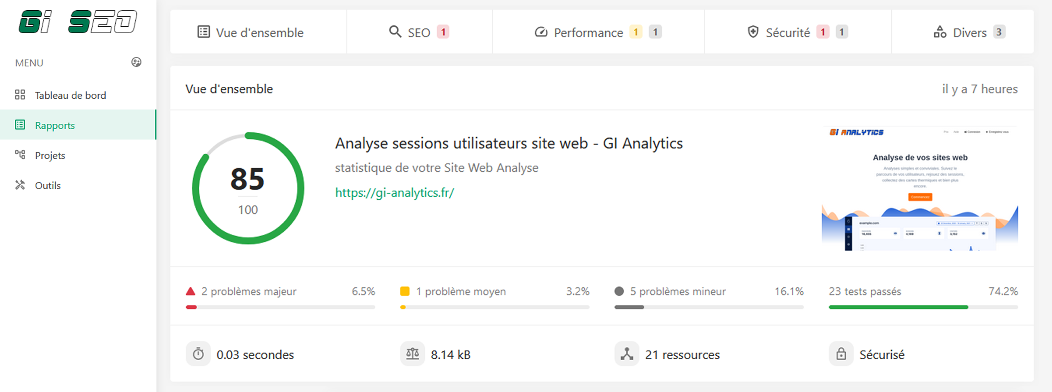Click the website preview thumbnail
The height and width of the screenshot is (392, 1052).
coord(920,188)
